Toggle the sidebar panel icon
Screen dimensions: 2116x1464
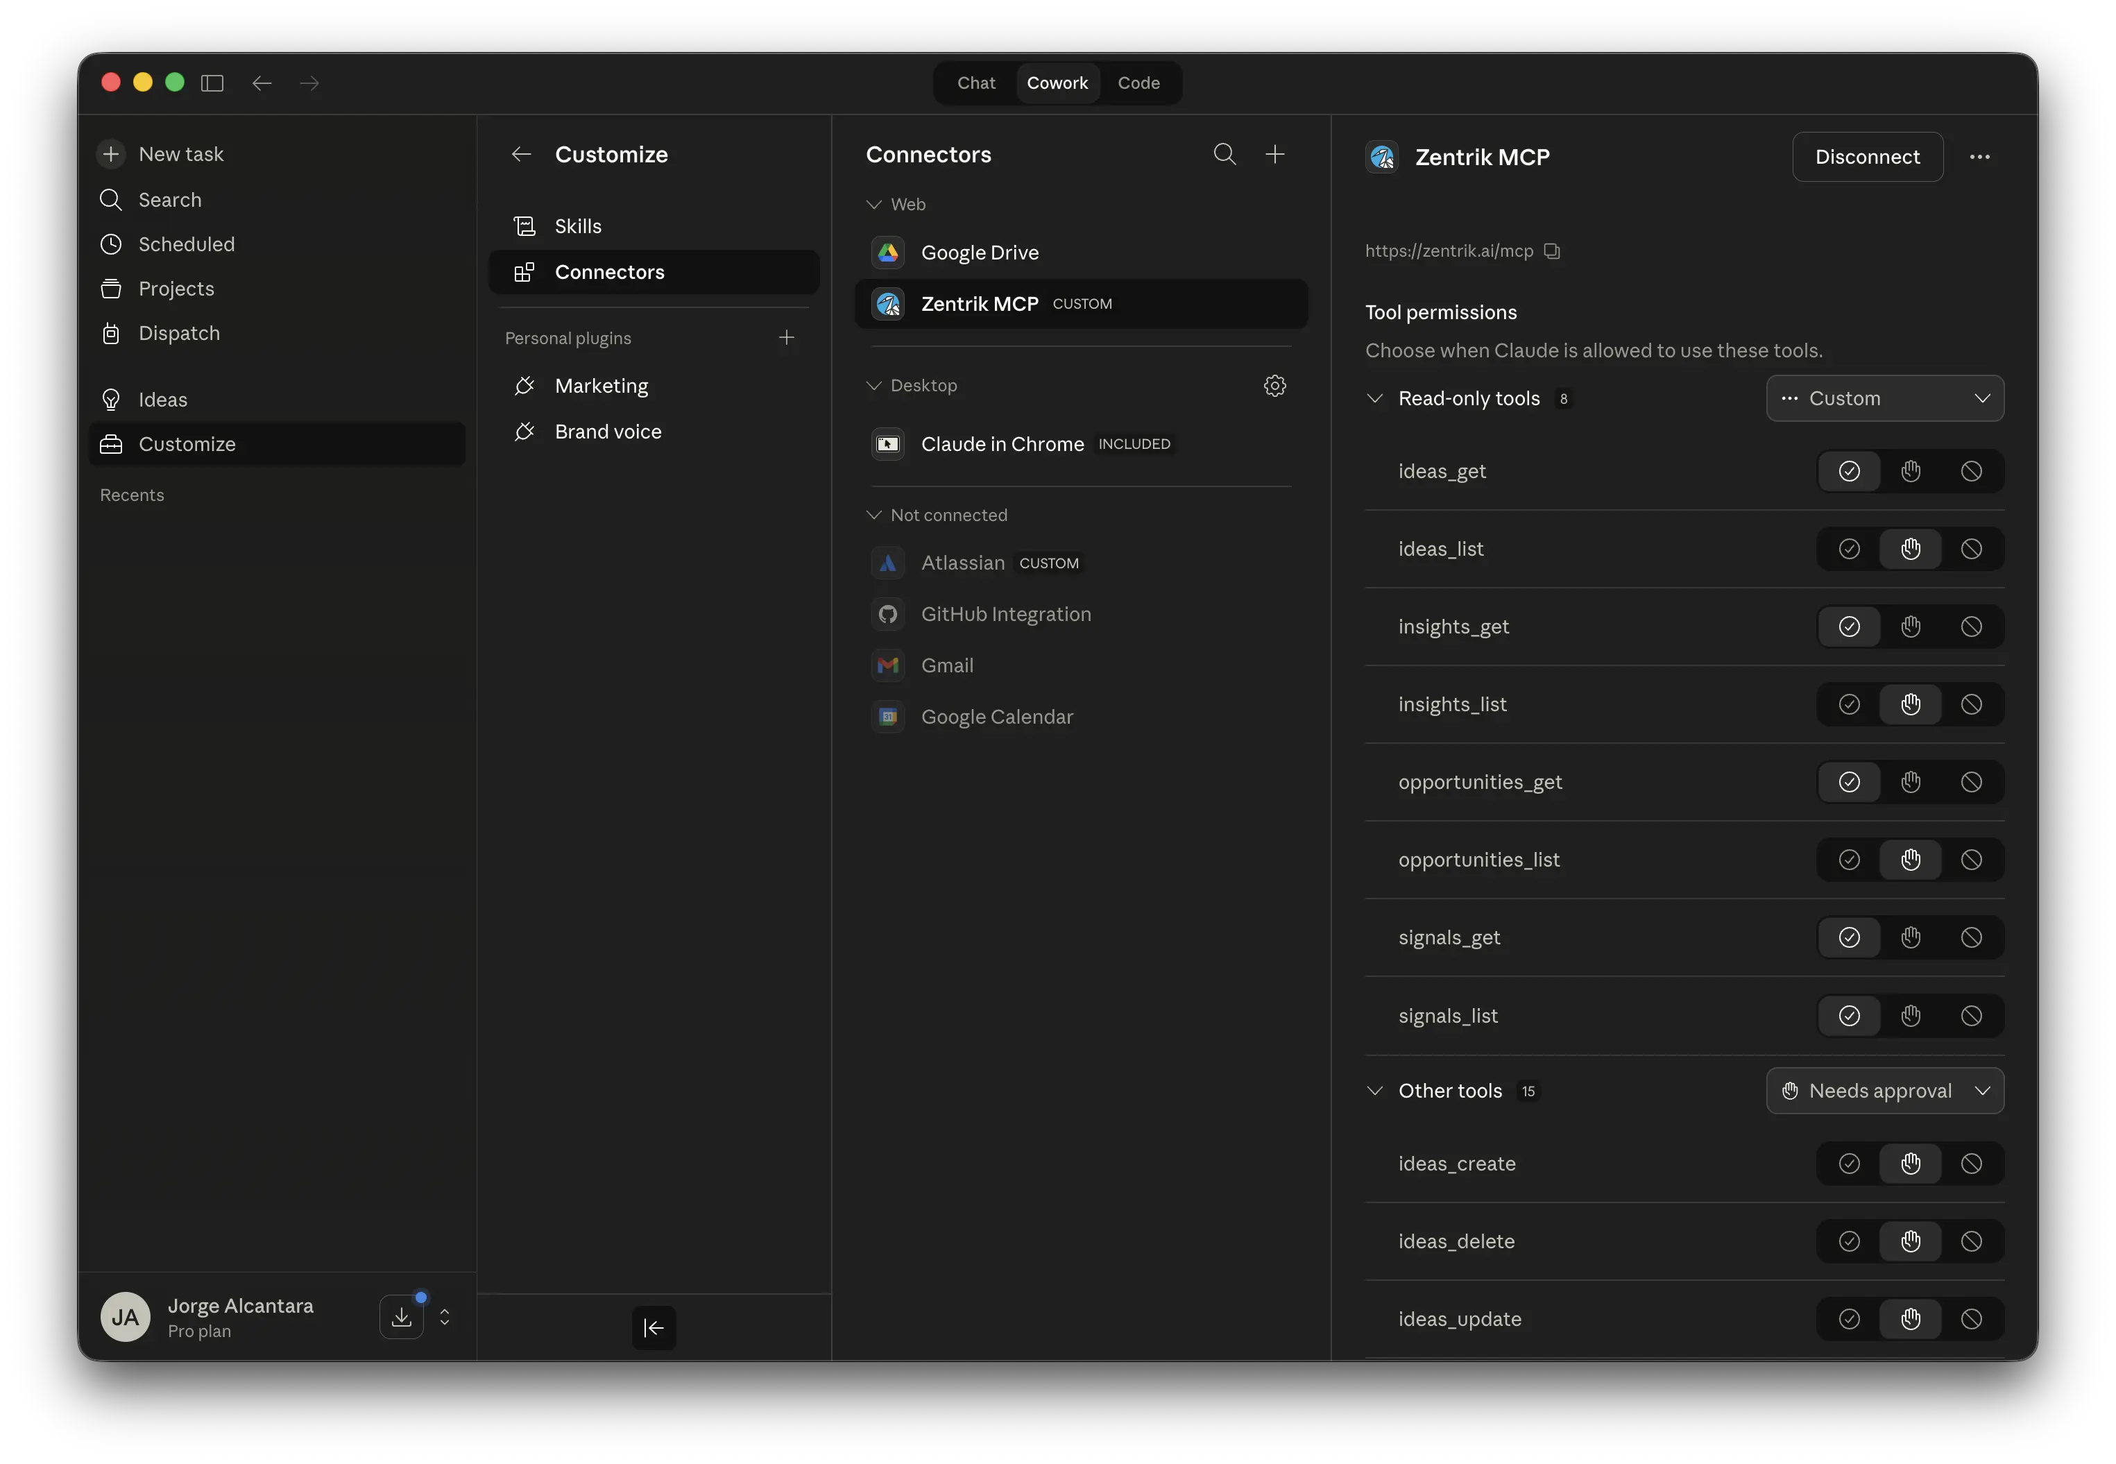coord(212,83)
